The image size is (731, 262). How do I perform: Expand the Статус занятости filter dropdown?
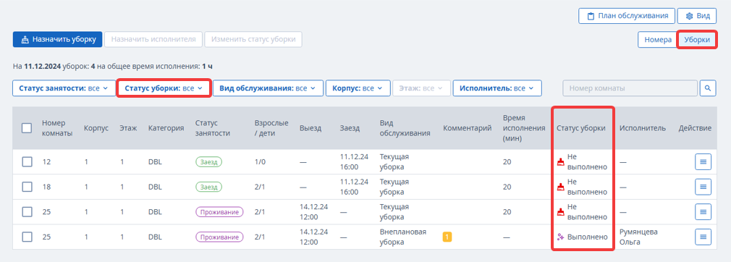click(64, 88)
